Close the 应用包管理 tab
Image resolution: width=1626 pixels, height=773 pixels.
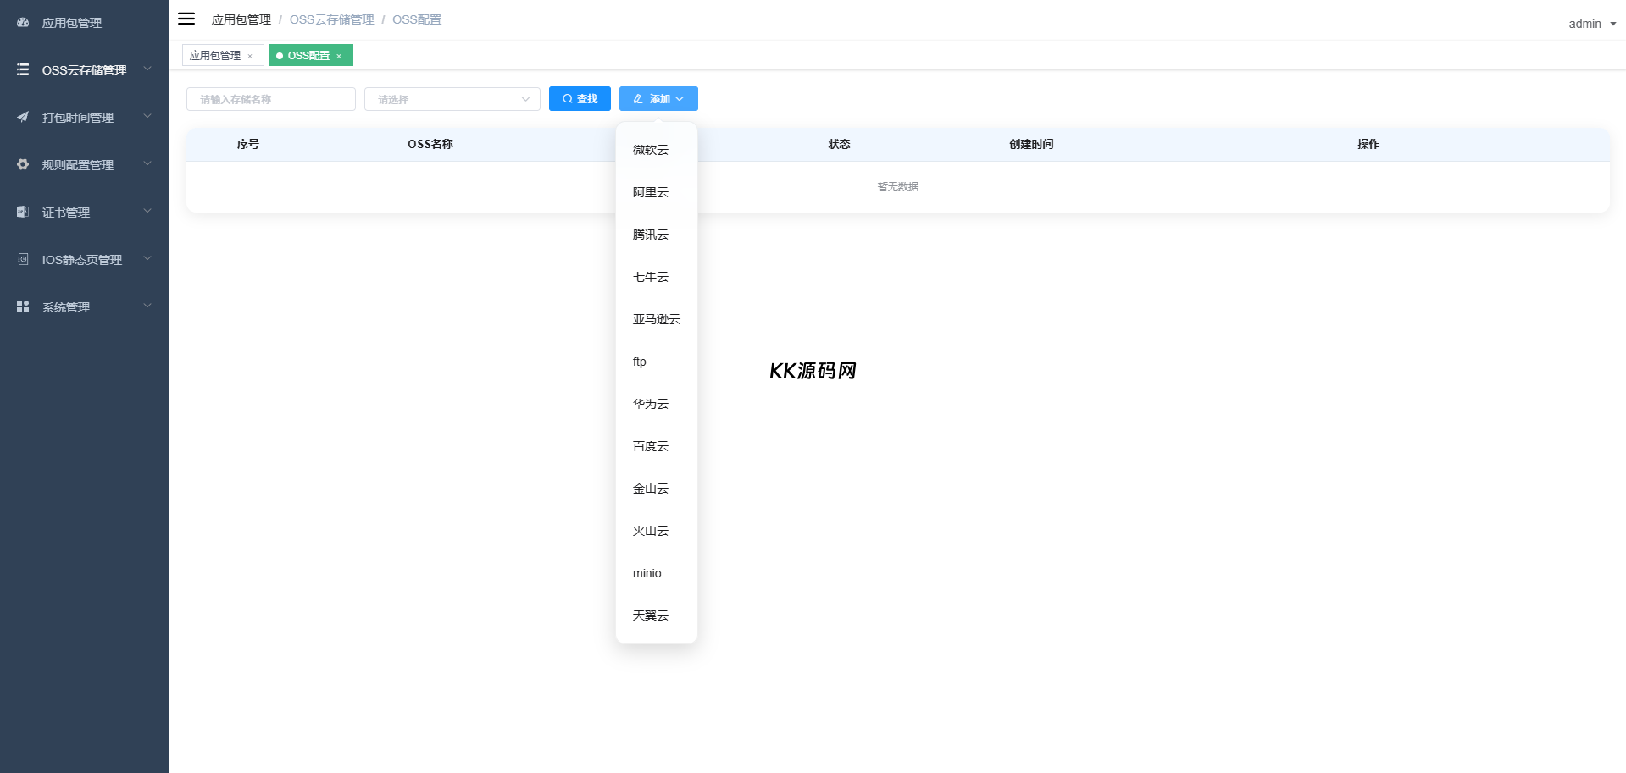(250, 56)
